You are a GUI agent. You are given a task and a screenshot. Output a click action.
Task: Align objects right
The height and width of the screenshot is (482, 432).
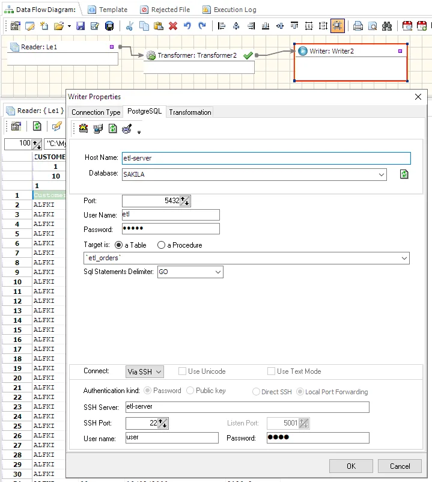tap(251, 26)
